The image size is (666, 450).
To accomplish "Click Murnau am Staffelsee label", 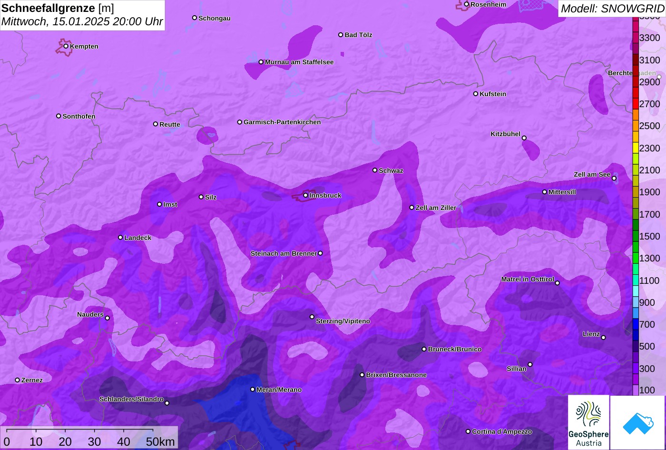I will 299,62.
